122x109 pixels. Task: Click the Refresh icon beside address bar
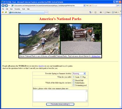pos(87,6)
